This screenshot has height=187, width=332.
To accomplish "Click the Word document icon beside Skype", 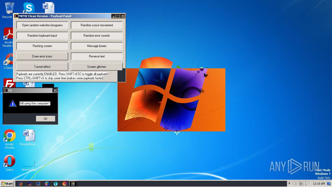I will (x=49, y=7).
